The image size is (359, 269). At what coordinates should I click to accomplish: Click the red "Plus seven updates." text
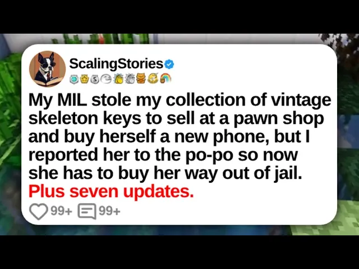(111, 191)
